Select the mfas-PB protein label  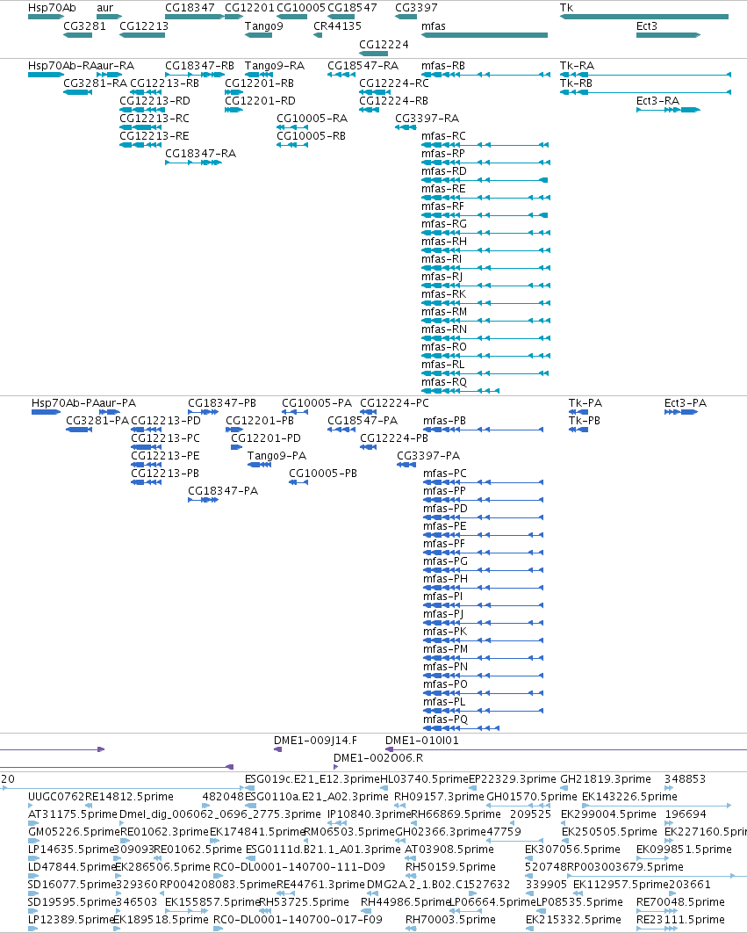(444, 421)
